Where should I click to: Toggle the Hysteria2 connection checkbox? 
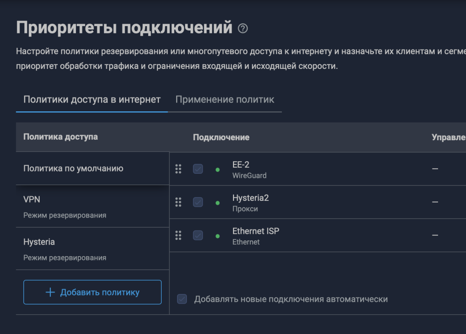click(198, 202)
